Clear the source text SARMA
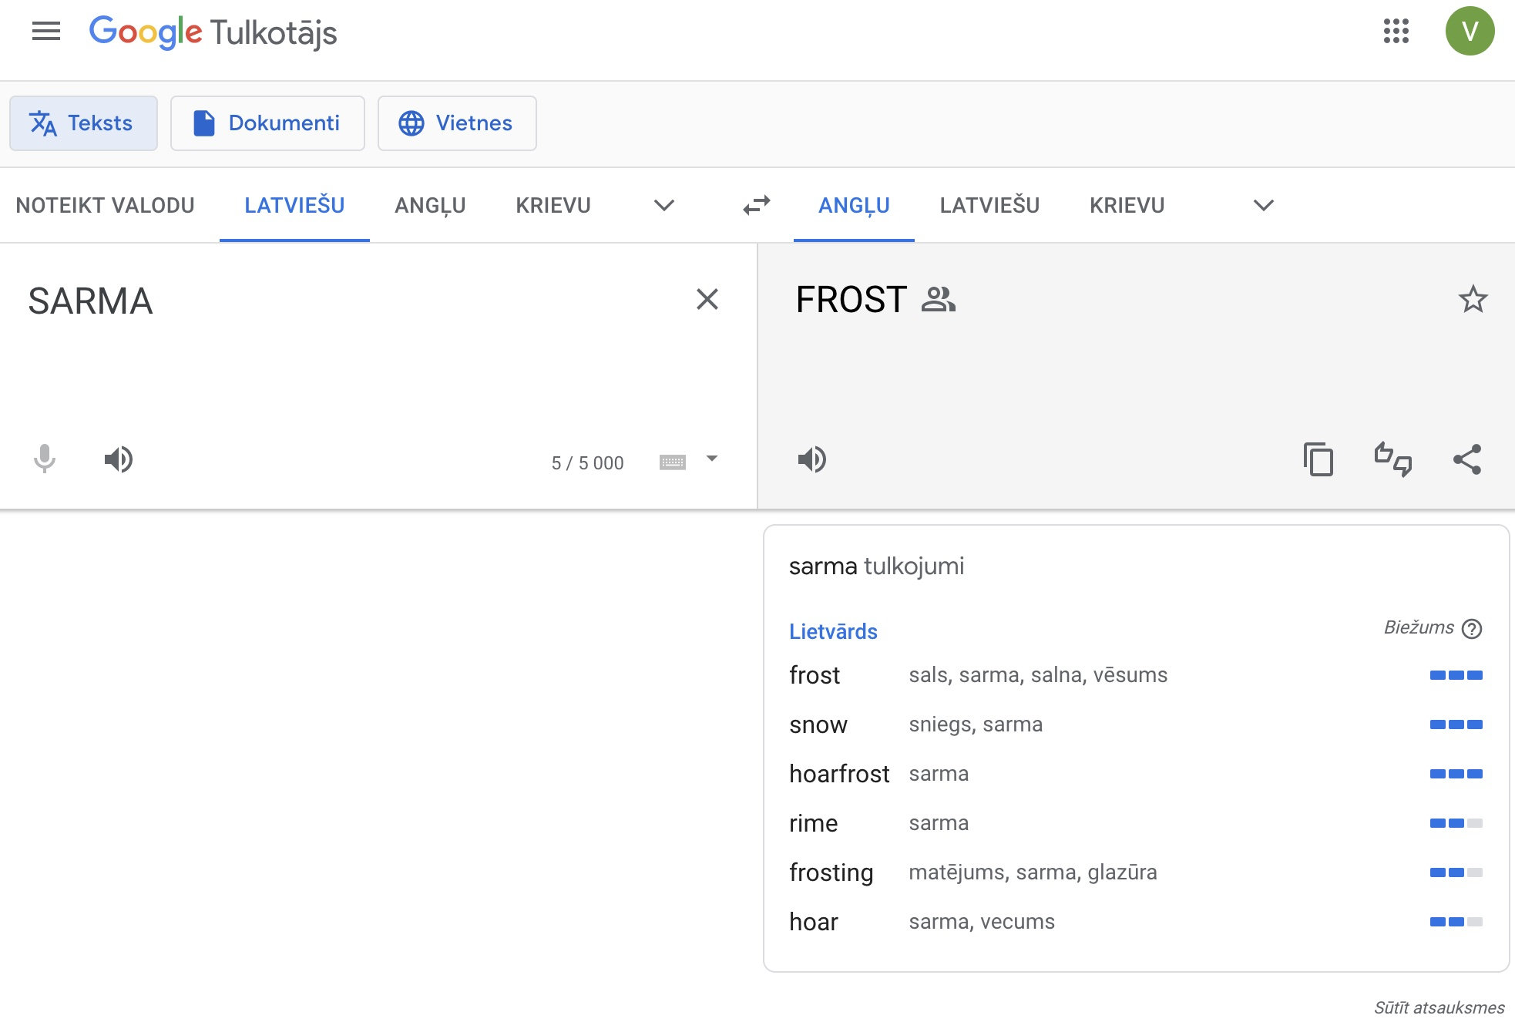 707,299
